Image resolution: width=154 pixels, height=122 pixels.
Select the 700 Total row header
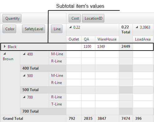[x=43, y=111]
